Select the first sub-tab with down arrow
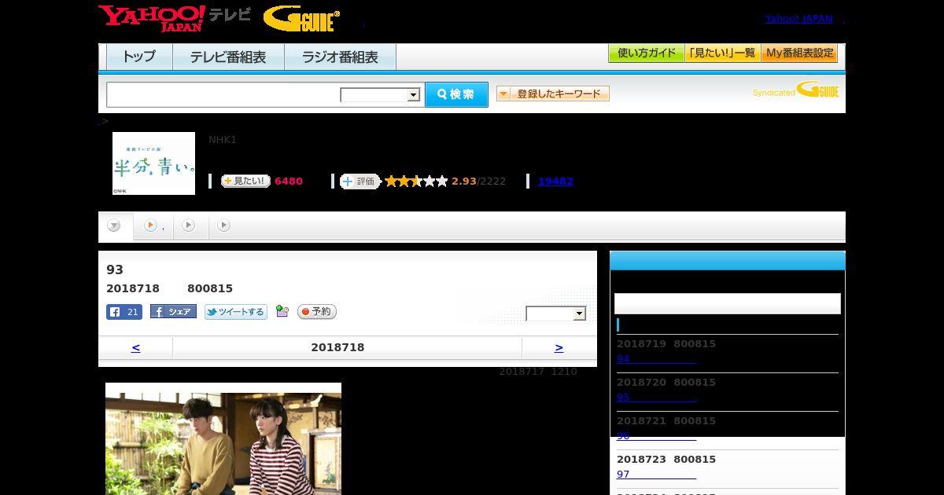944x495 pixels. click(115, 226)
